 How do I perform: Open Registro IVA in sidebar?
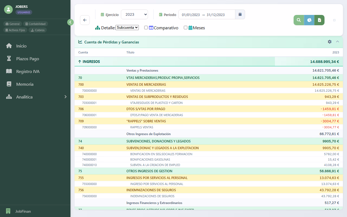[x=28, y=71]
